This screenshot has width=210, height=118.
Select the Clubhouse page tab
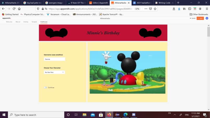44,22
